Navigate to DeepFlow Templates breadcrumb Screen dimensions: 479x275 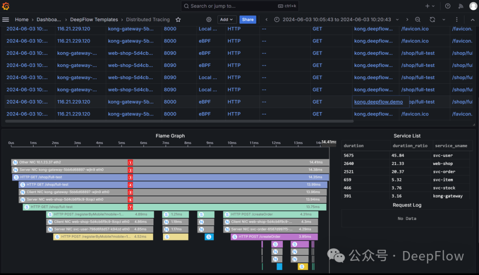94,19
